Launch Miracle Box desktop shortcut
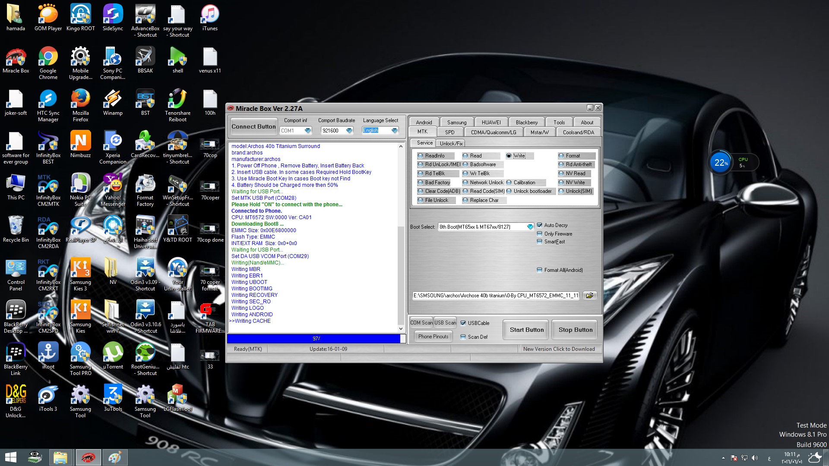Viewport: 829px width, 466px height. pos(16,60)
